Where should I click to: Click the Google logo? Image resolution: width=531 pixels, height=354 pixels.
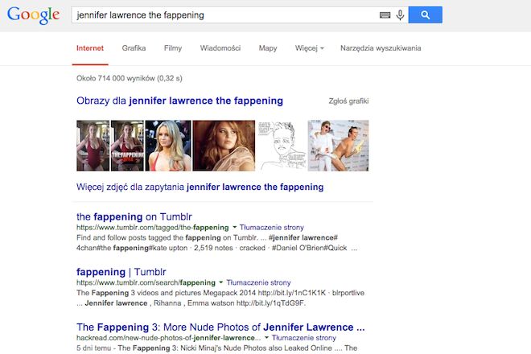(x=33, y=15)
